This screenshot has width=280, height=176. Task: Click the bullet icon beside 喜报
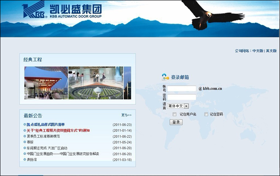tap(25, 142)
